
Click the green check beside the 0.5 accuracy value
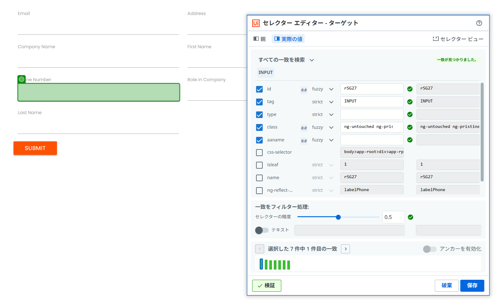[x=410, y=217]
